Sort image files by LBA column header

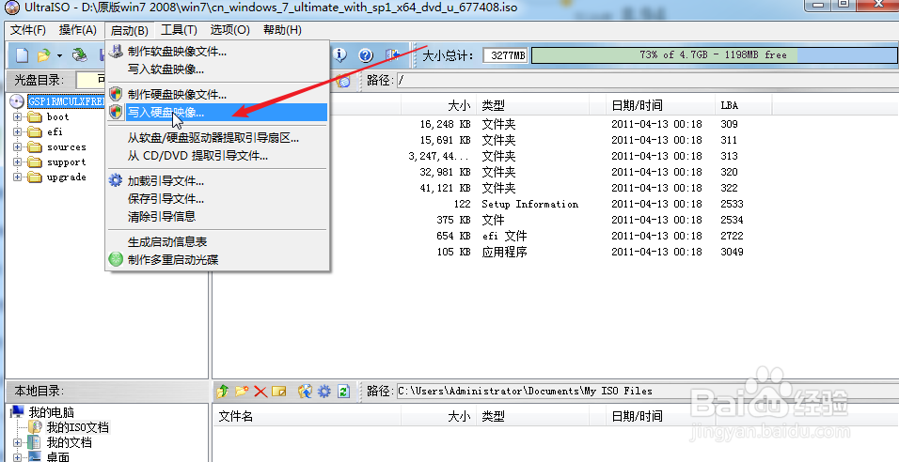[x=744, y=105]
